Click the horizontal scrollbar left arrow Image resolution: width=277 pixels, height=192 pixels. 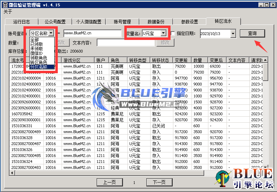point(12,173)
